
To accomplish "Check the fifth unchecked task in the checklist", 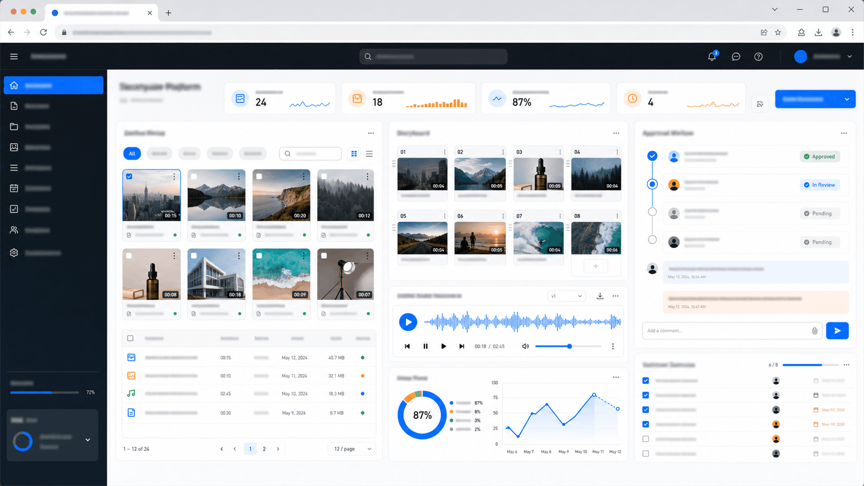I will [x=645, y=439].
